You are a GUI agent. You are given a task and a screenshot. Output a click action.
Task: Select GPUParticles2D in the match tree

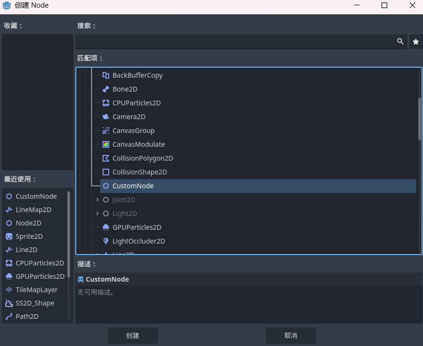pos(137,227)
